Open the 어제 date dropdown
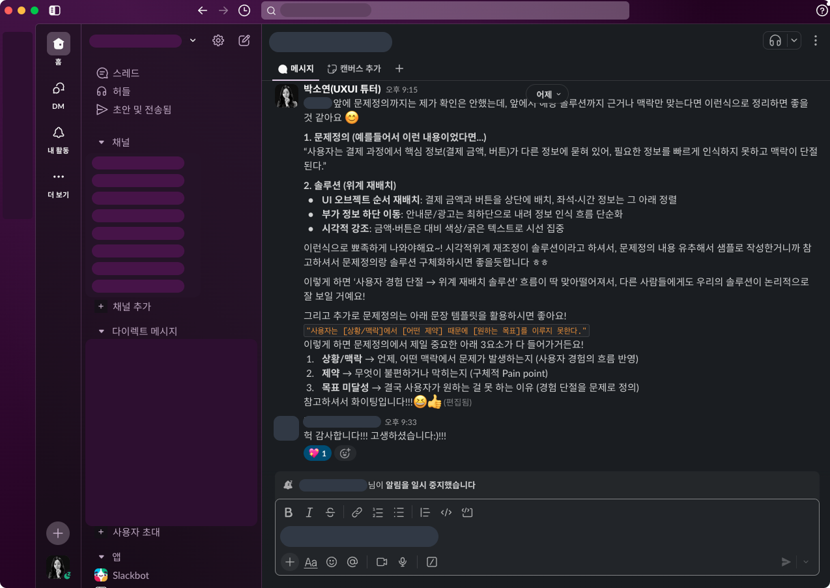 (x=547, y=95)
